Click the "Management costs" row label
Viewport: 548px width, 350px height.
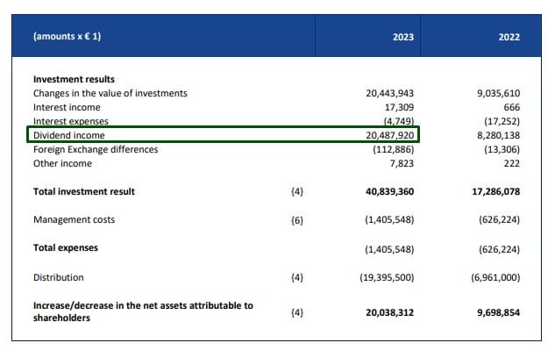(x=74, y=219)
